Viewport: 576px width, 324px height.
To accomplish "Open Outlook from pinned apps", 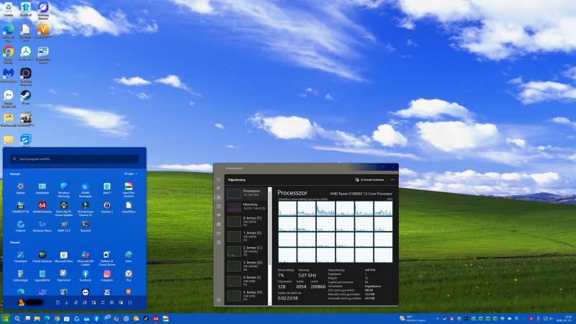I will click(21, 226).
